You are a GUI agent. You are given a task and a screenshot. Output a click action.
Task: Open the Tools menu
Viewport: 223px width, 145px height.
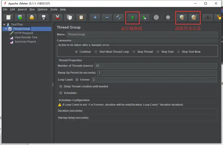coord(54,10)
